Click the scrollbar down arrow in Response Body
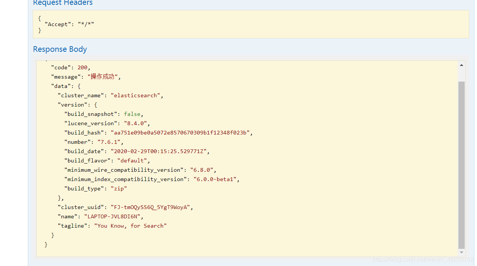This screenshot has height=266, width=477. [x=461, y=253]
